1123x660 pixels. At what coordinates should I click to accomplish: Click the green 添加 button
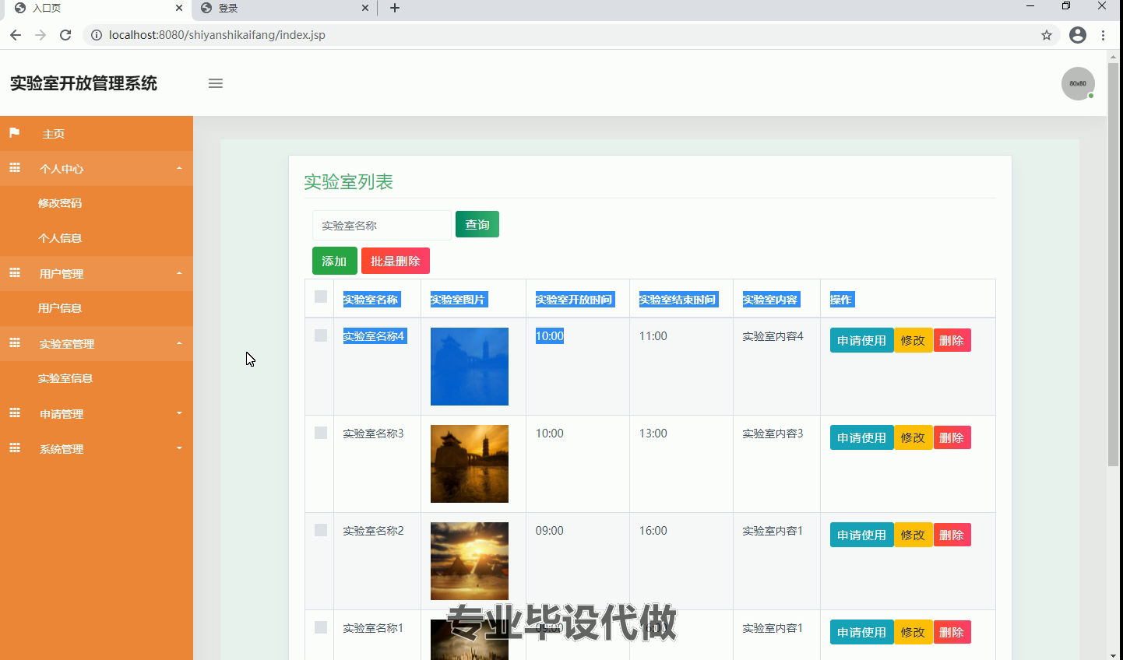335,261
